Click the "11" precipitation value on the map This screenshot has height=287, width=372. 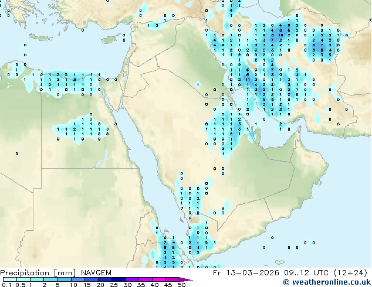click(248, 80)
